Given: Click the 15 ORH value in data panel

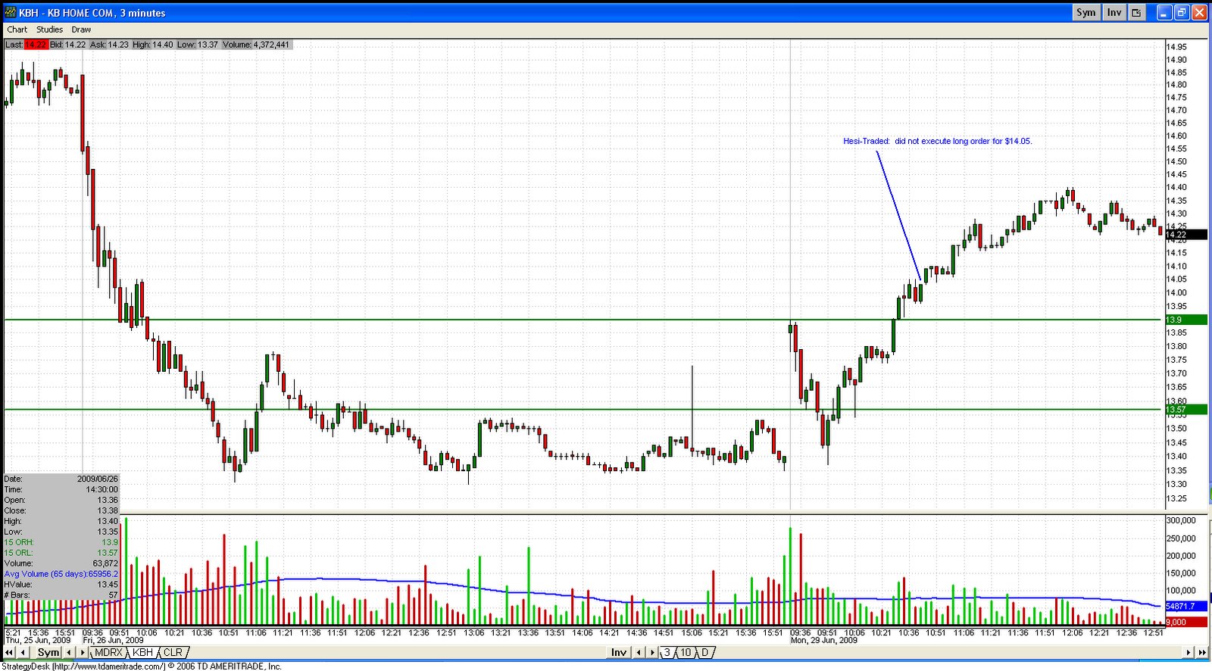Looking at the screenshot, I should coord(111,542).
